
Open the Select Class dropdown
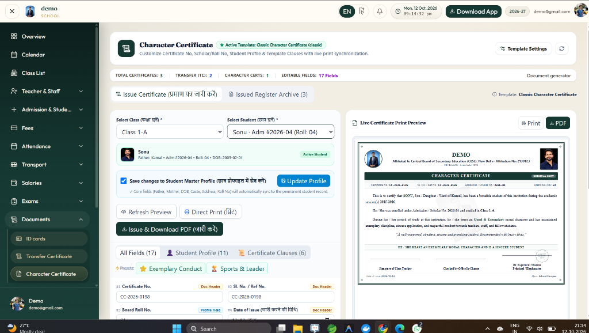(170, 132)
